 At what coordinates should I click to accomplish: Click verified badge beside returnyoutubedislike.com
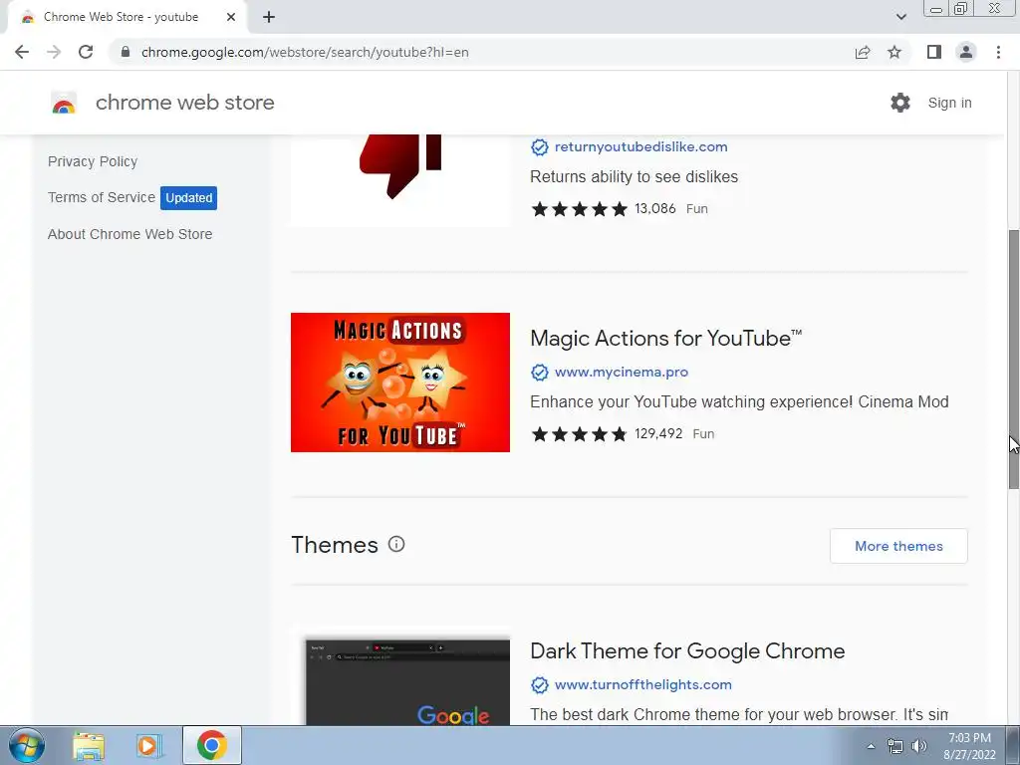click(x=539, y=147)
